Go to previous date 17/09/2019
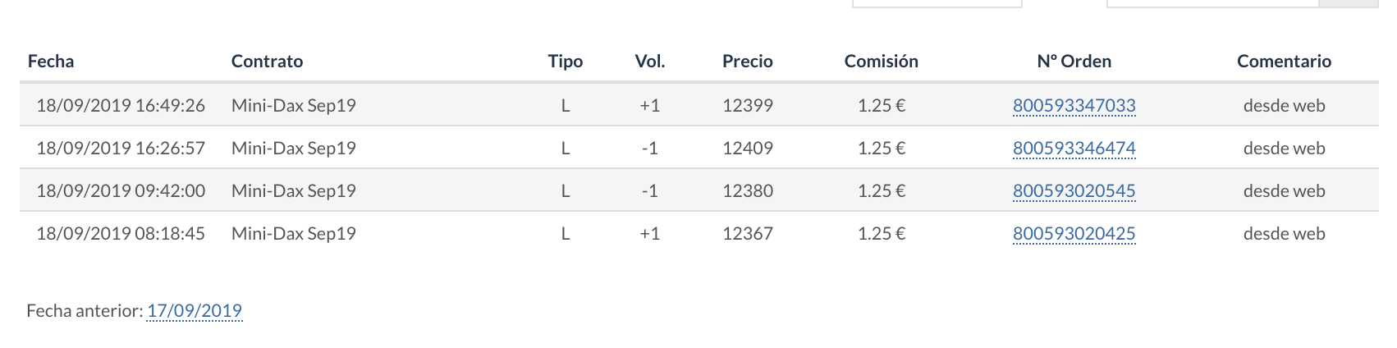The width and height of the screenshot is (1397, 348). coord(195,310)
